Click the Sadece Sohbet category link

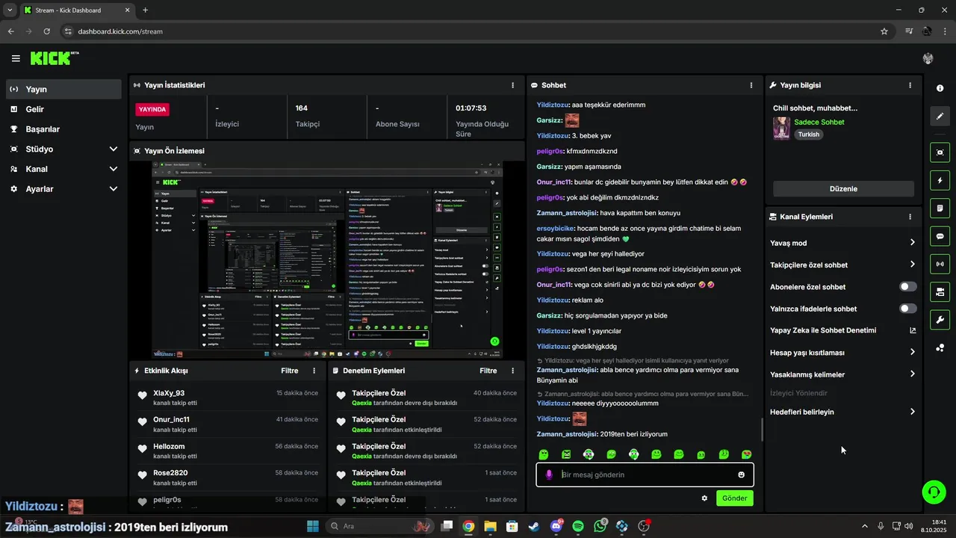pos(819,122)
